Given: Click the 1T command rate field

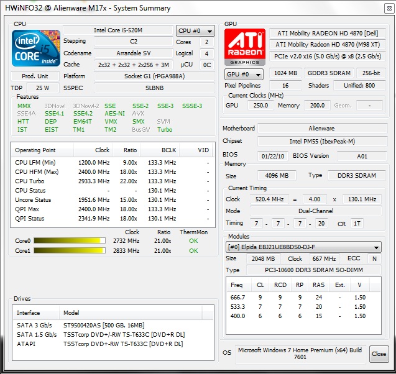Looking at the screenshot, I should tap(357, 223).
